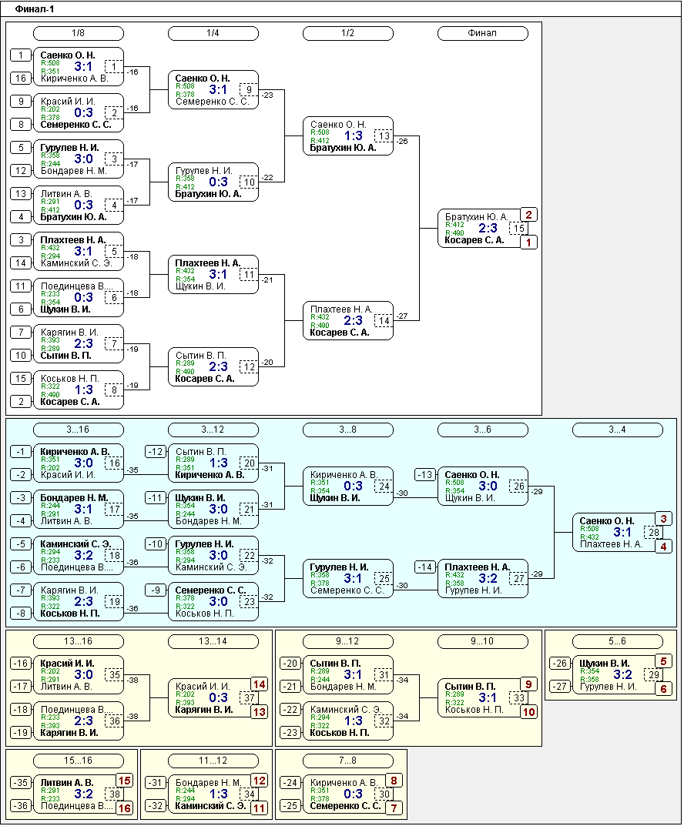
Task: Click the red place badge number 7
Action: coord(394,808)
